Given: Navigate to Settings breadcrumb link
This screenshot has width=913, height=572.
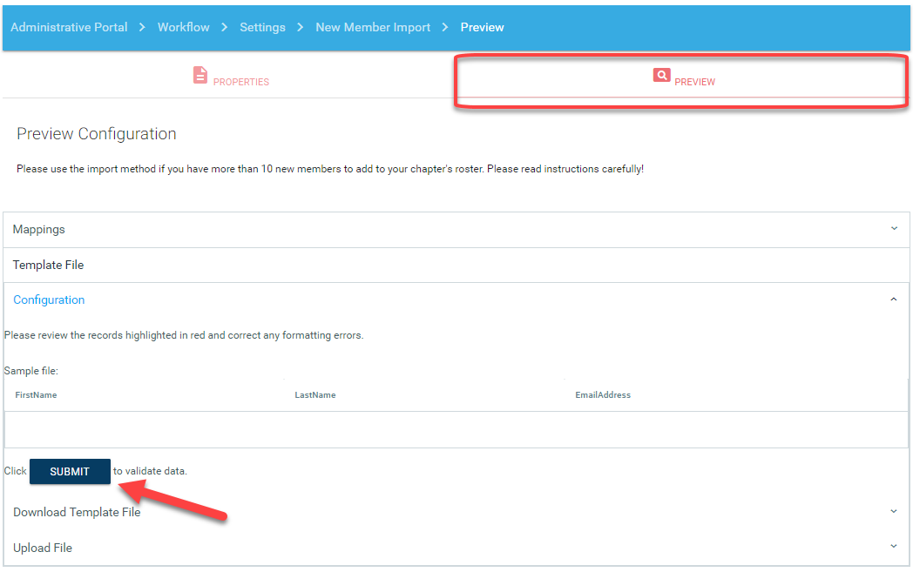Looking at the screenshot, I should coord(262,27).
